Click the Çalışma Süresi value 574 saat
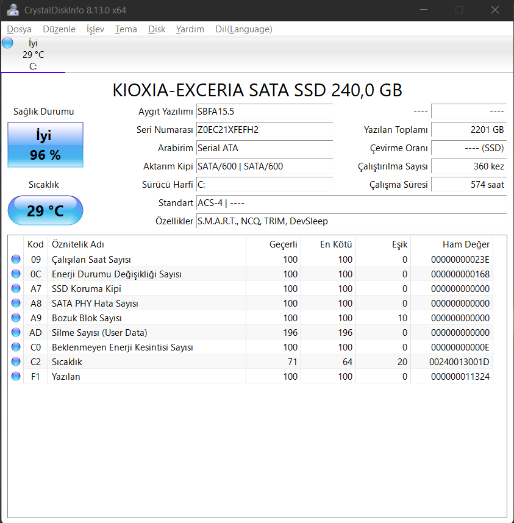This screenshot has height=523, width=514. pyautogui.click(x=469, y=185)
